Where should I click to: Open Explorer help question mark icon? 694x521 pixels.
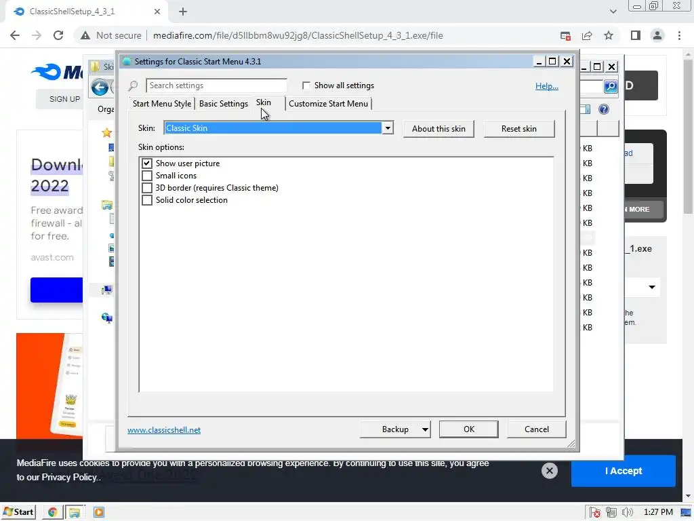click(x=604, y=109)
